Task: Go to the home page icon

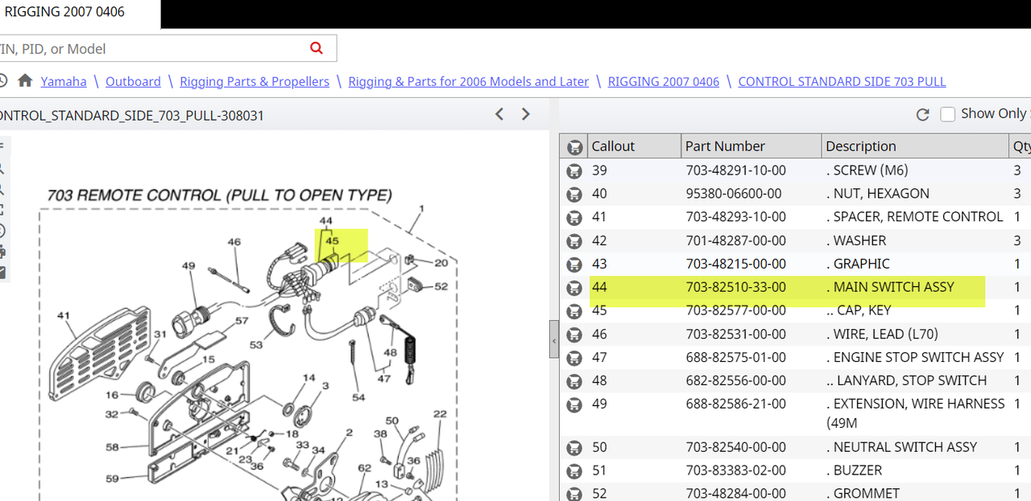Action: pyautogui.click(x=25, y=81)
